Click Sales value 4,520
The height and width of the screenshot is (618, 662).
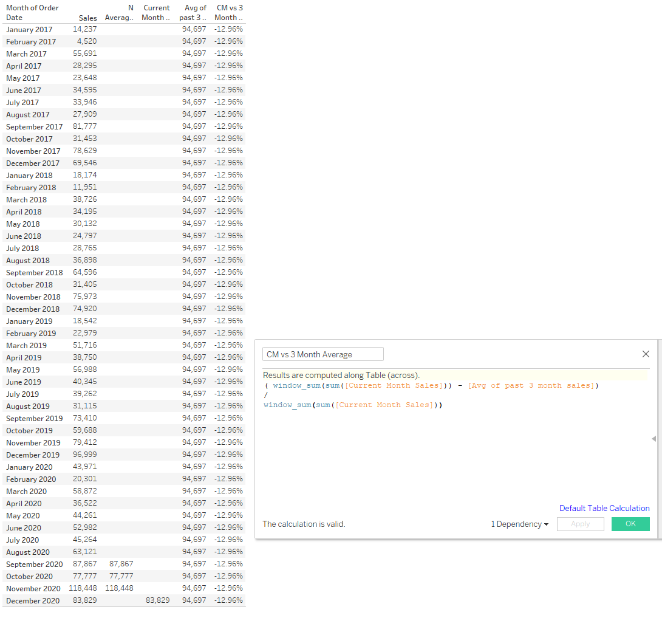click(87, 41)
